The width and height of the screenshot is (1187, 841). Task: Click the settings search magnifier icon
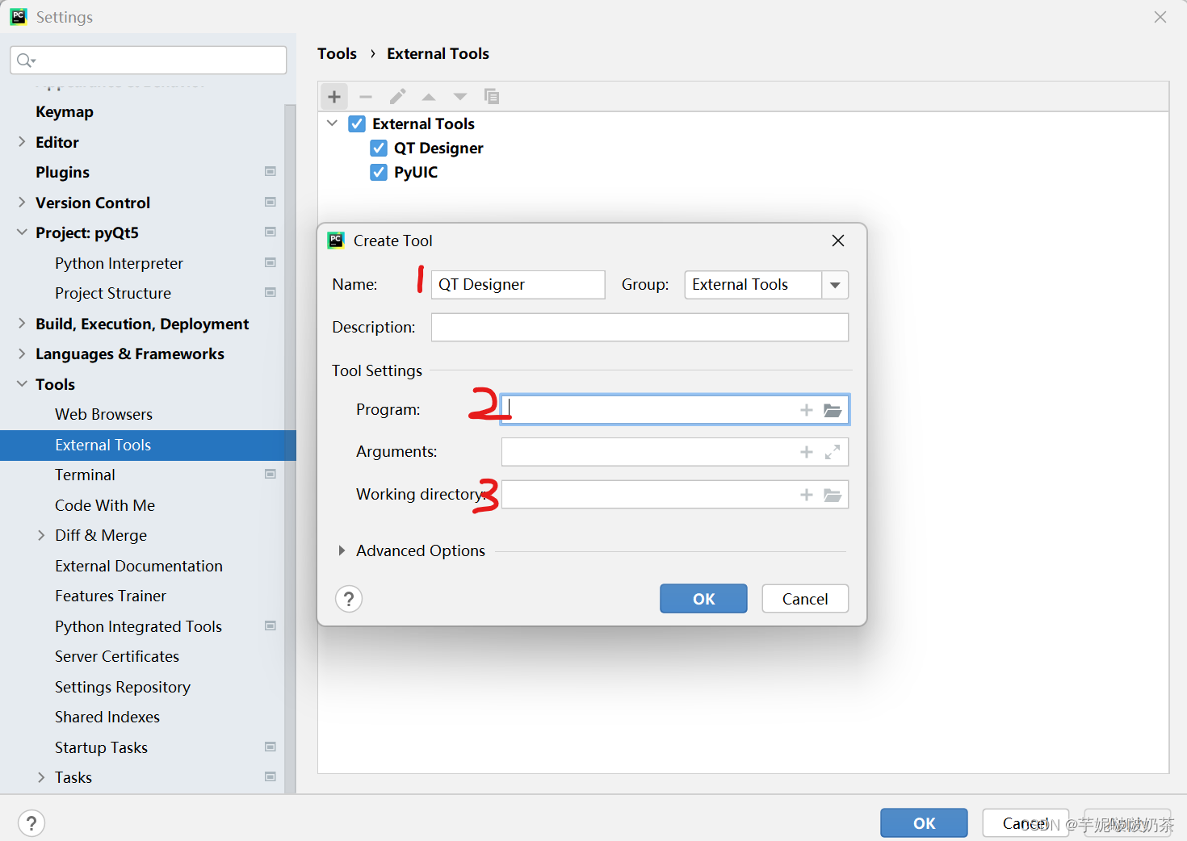[x=26, y=61]
